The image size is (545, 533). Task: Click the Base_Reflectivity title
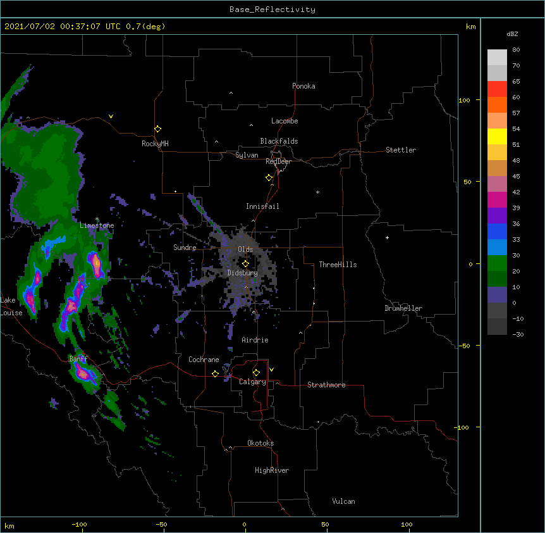click(x=272, y=9)
